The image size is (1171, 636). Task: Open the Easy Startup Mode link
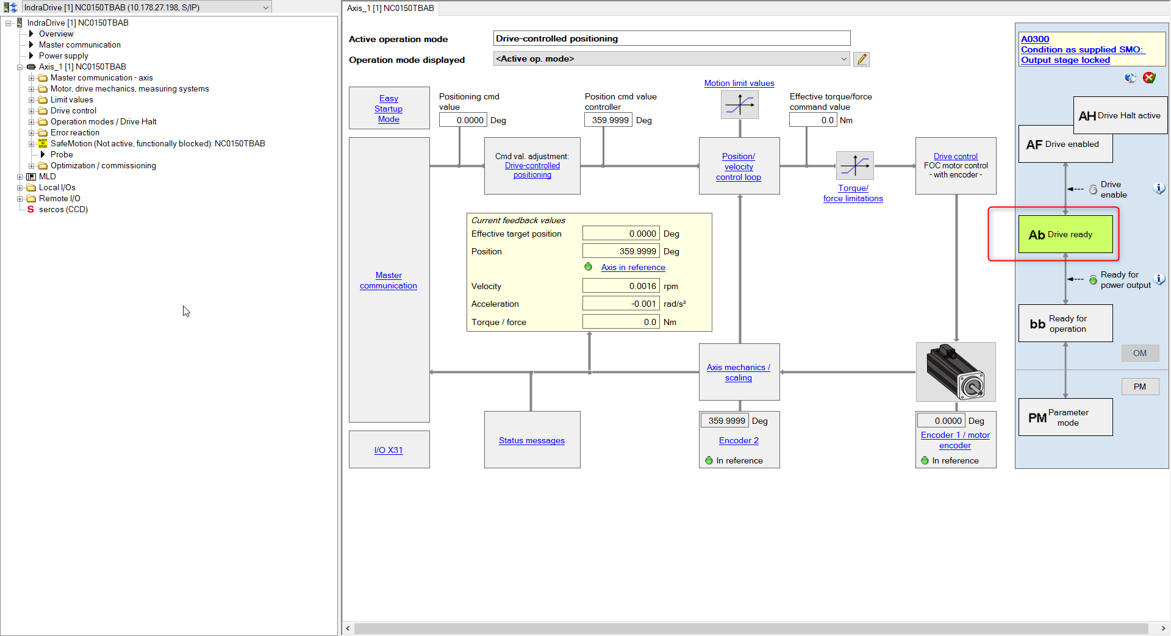coord(389,109)
